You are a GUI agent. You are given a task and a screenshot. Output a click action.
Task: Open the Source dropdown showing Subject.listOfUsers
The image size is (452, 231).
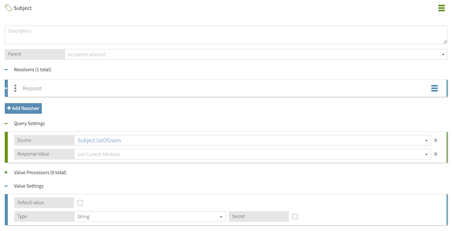pyautogui.click(x=252, y=141)
